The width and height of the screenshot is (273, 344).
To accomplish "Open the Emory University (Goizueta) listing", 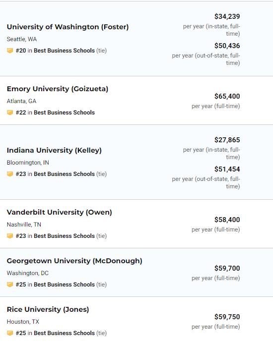I will 58,89.
